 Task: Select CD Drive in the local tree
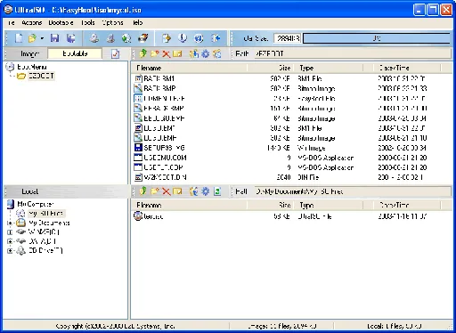[45, 251]
